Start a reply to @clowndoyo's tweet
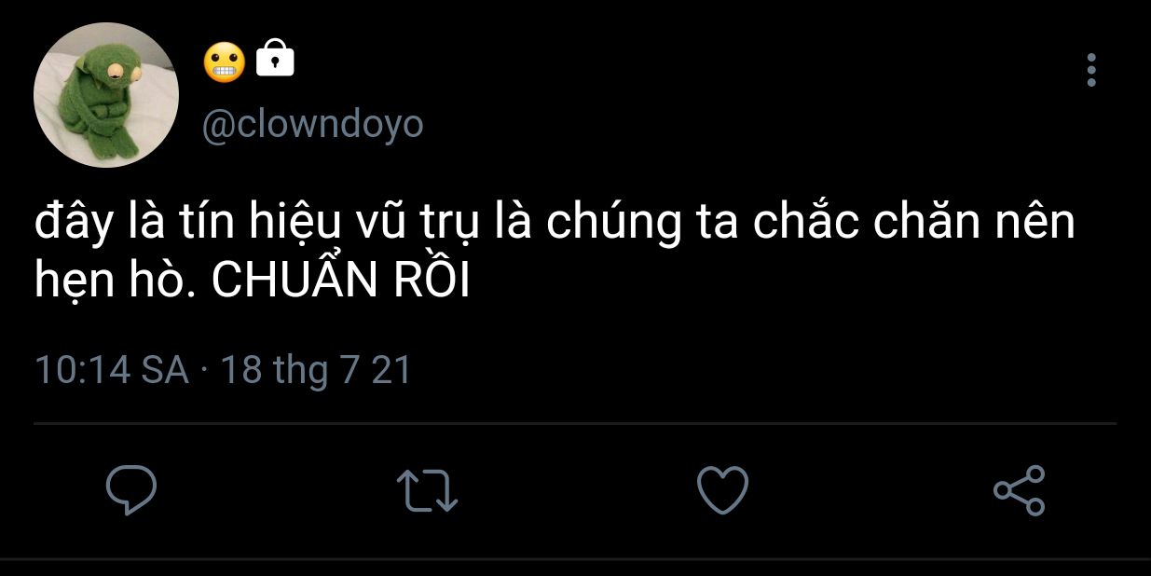Image resolution: width=1151 pixels, height=576 pixels. 130,490
